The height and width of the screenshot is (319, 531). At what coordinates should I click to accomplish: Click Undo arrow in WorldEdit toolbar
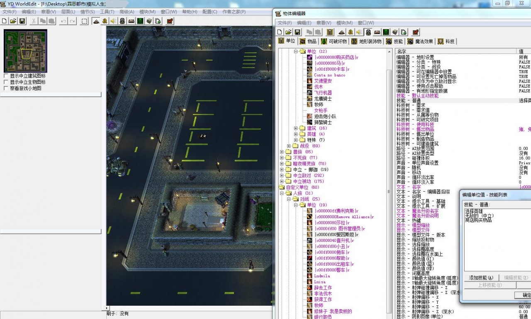(63, 21)
